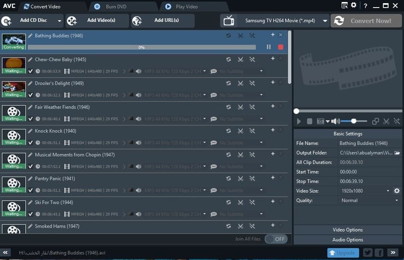Uncheck the Drooler's Delight (1949) checkbox
The height and width of the screenshot is (260, 404).
pos(31,95)
